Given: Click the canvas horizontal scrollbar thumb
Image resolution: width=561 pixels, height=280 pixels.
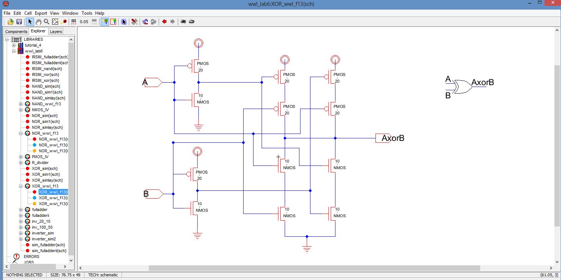Looking at the screenshot, I should [314, 268].
